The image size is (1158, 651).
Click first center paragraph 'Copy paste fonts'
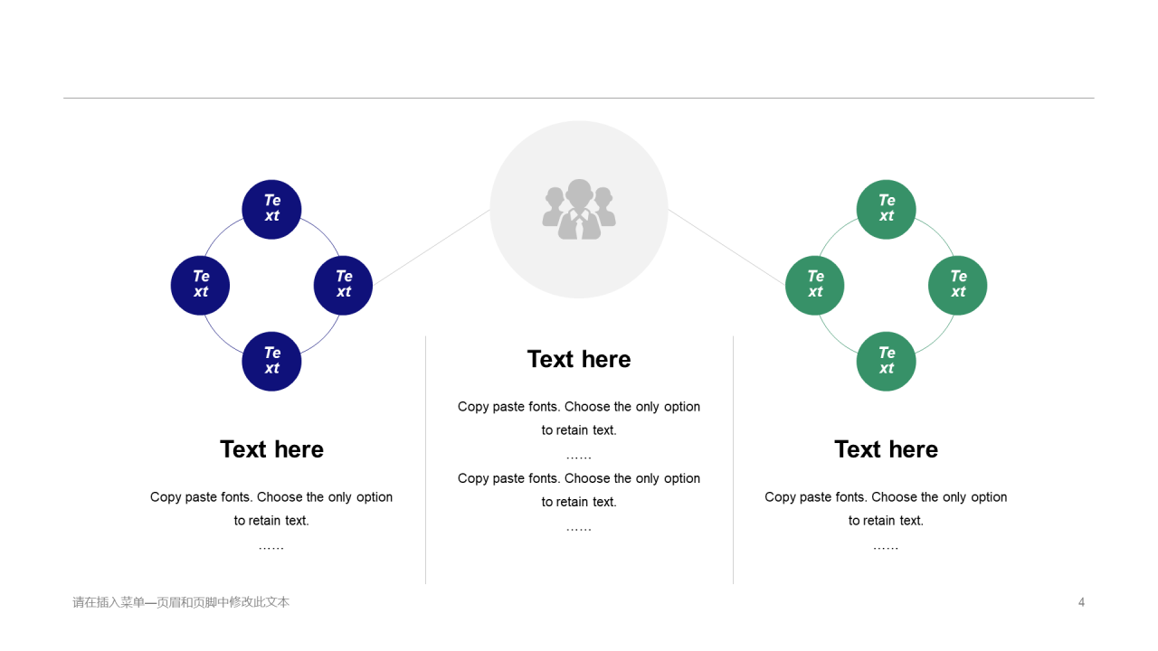click(579, 419)
